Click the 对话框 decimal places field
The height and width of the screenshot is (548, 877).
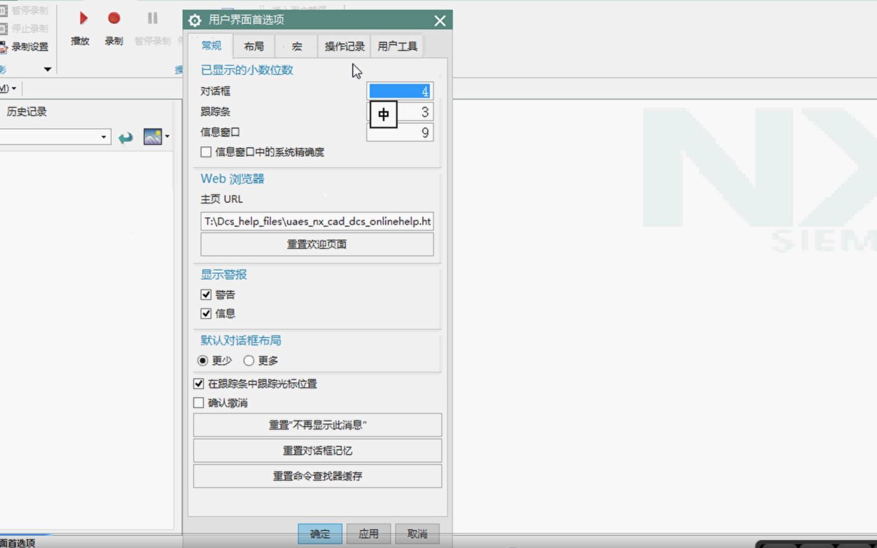coord(400,92)
